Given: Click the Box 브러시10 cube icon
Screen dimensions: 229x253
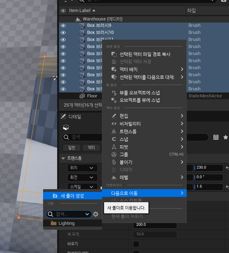Looking at the screenshot, I should [x=82, y=32].
